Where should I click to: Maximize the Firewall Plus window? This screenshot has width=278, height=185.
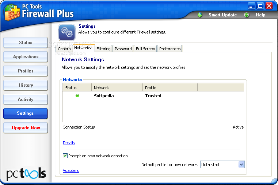coord(260,6)
